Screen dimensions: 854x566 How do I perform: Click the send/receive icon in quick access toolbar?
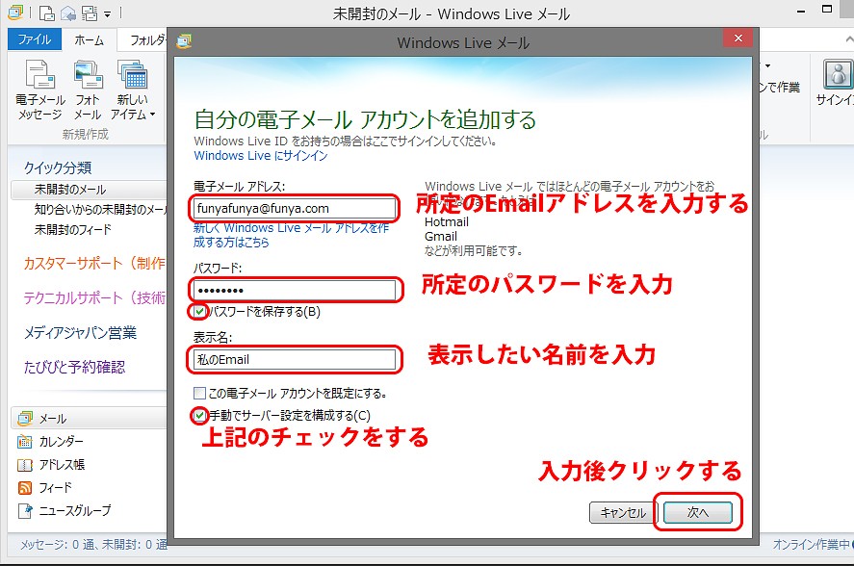(90, 13)
